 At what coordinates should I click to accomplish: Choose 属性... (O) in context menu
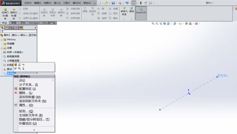(x=26, y=105)
